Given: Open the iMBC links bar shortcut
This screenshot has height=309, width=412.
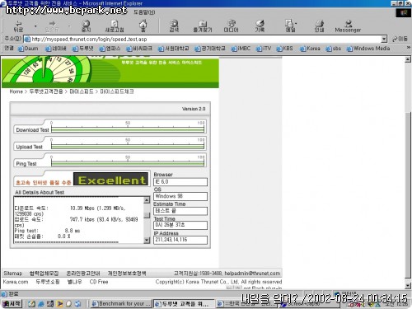Looking at the screenshot, I should 241,49.
